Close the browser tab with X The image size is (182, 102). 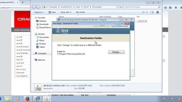[18, 2]
